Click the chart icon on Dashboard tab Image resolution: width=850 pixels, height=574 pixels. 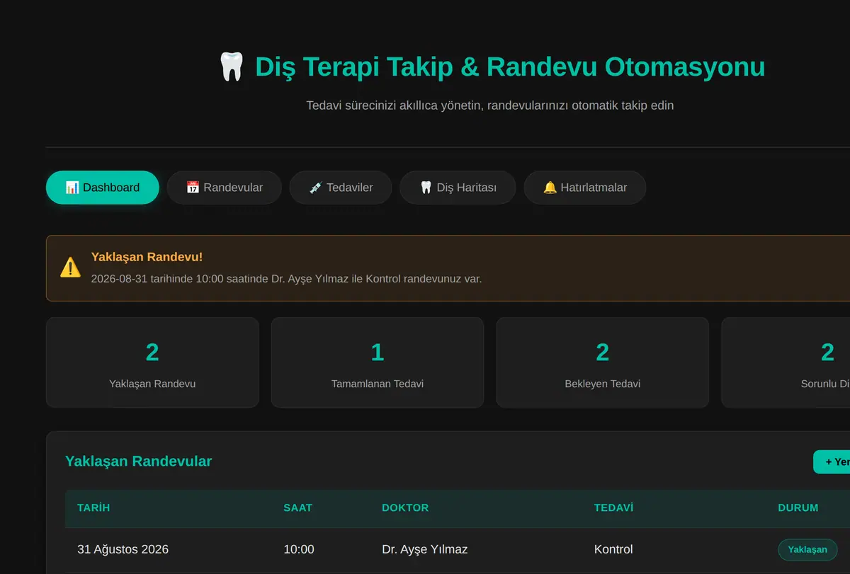[72, 188]
